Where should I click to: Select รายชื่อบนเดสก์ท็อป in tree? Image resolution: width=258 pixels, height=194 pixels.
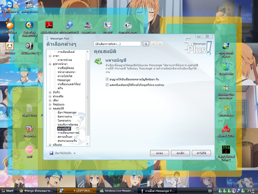pyautogui.click(x=69, y=84)
